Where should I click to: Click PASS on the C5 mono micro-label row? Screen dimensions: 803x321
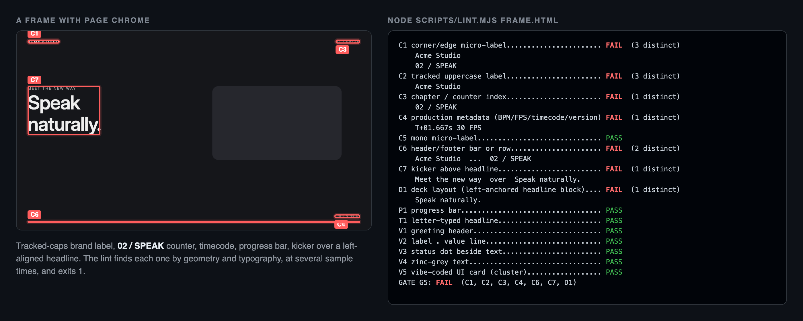(x=614, y=138)
